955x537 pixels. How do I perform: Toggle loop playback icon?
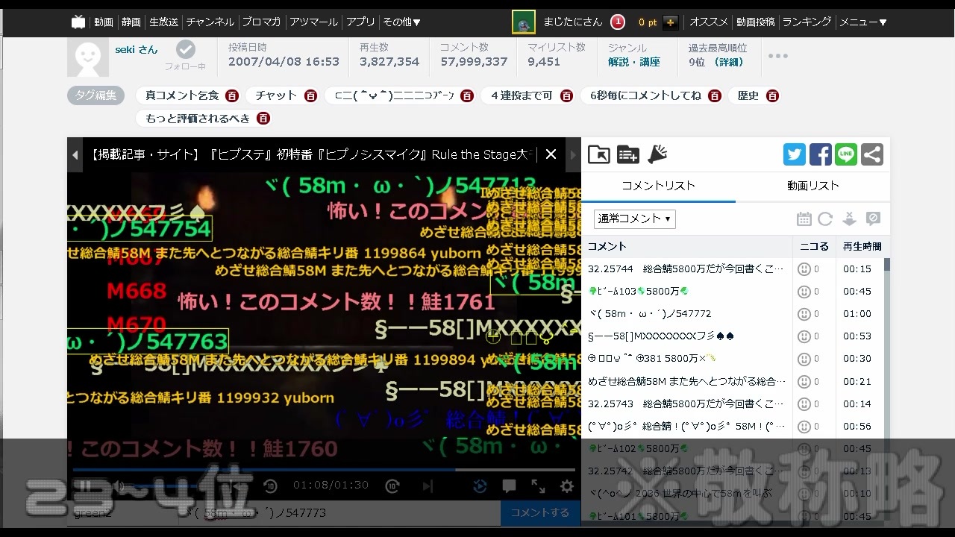point(480,486)
